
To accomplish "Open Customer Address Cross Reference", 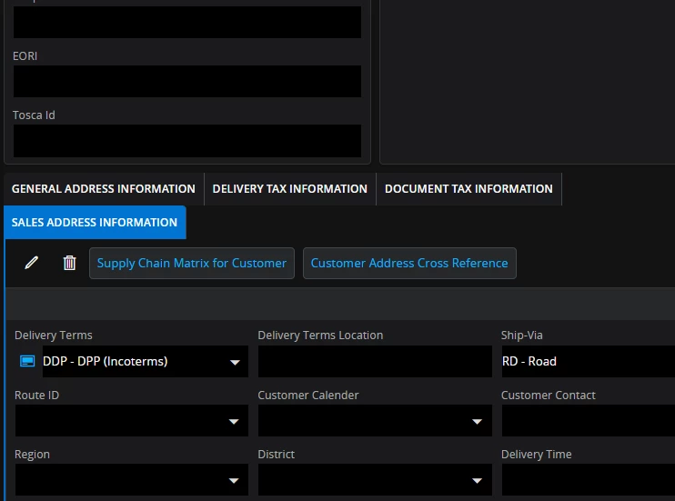I will pyautogui.click(x=409, y=263).
